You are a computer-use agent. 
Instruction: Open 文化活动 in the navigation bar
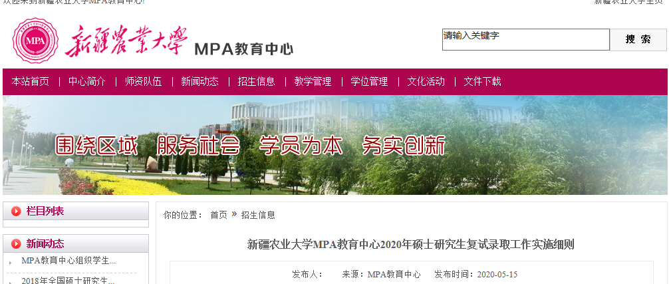point(426,81)
